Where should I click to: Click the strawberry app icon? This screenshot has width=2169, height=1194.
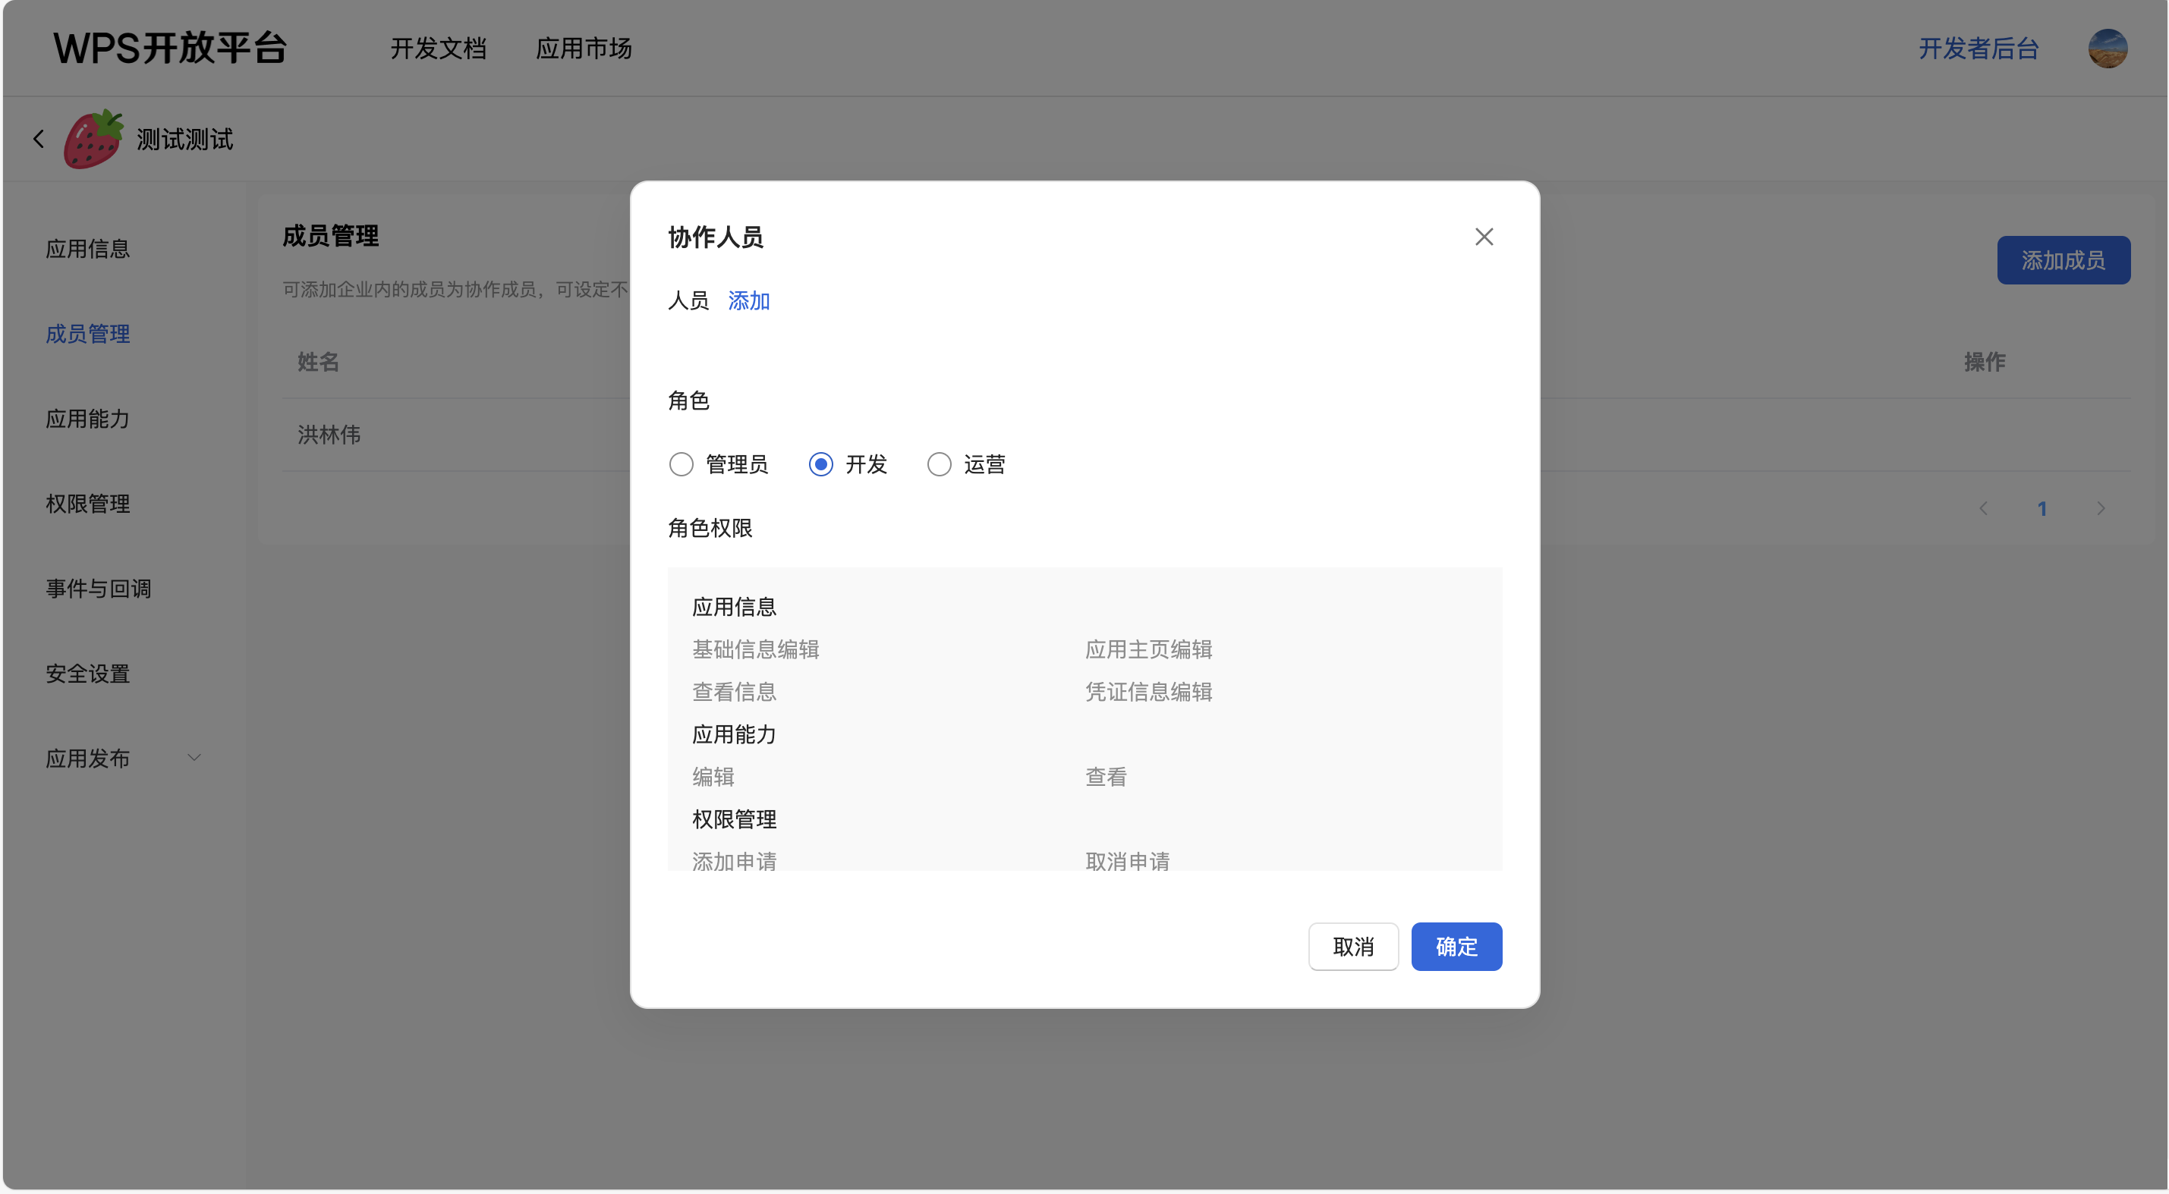(x=93, y=139)
